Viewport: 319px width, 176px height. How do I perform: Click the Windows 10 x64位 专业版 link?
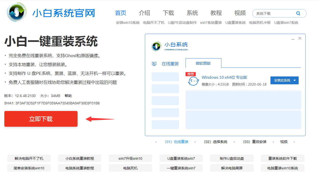click(224, 77)
